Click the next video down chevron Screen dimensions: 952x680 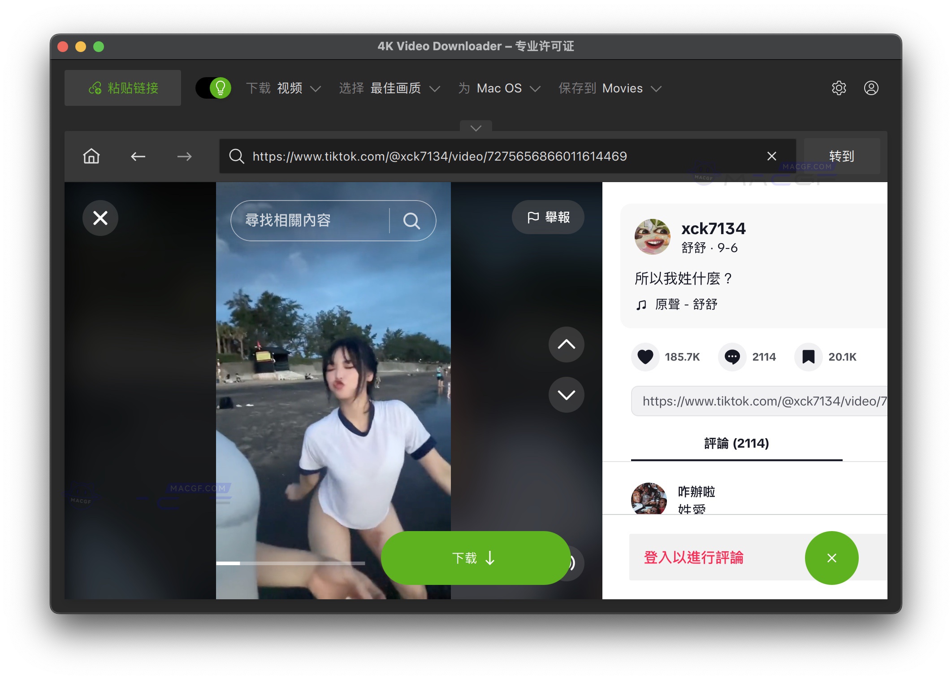coord(566,394)
